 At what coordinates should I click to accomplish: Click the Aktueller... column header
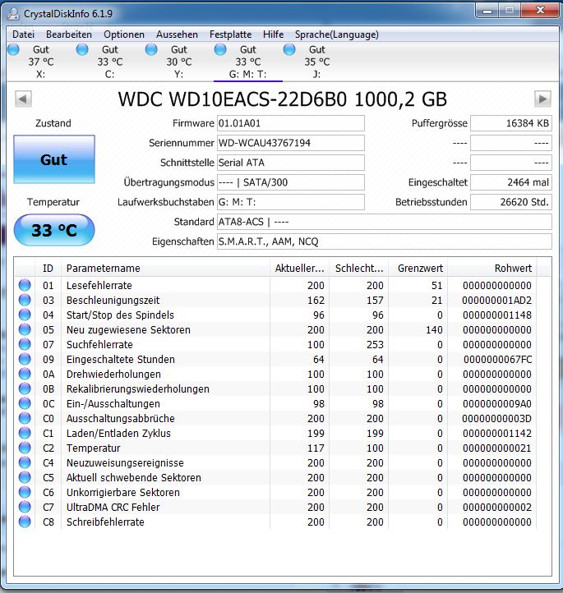300,268
